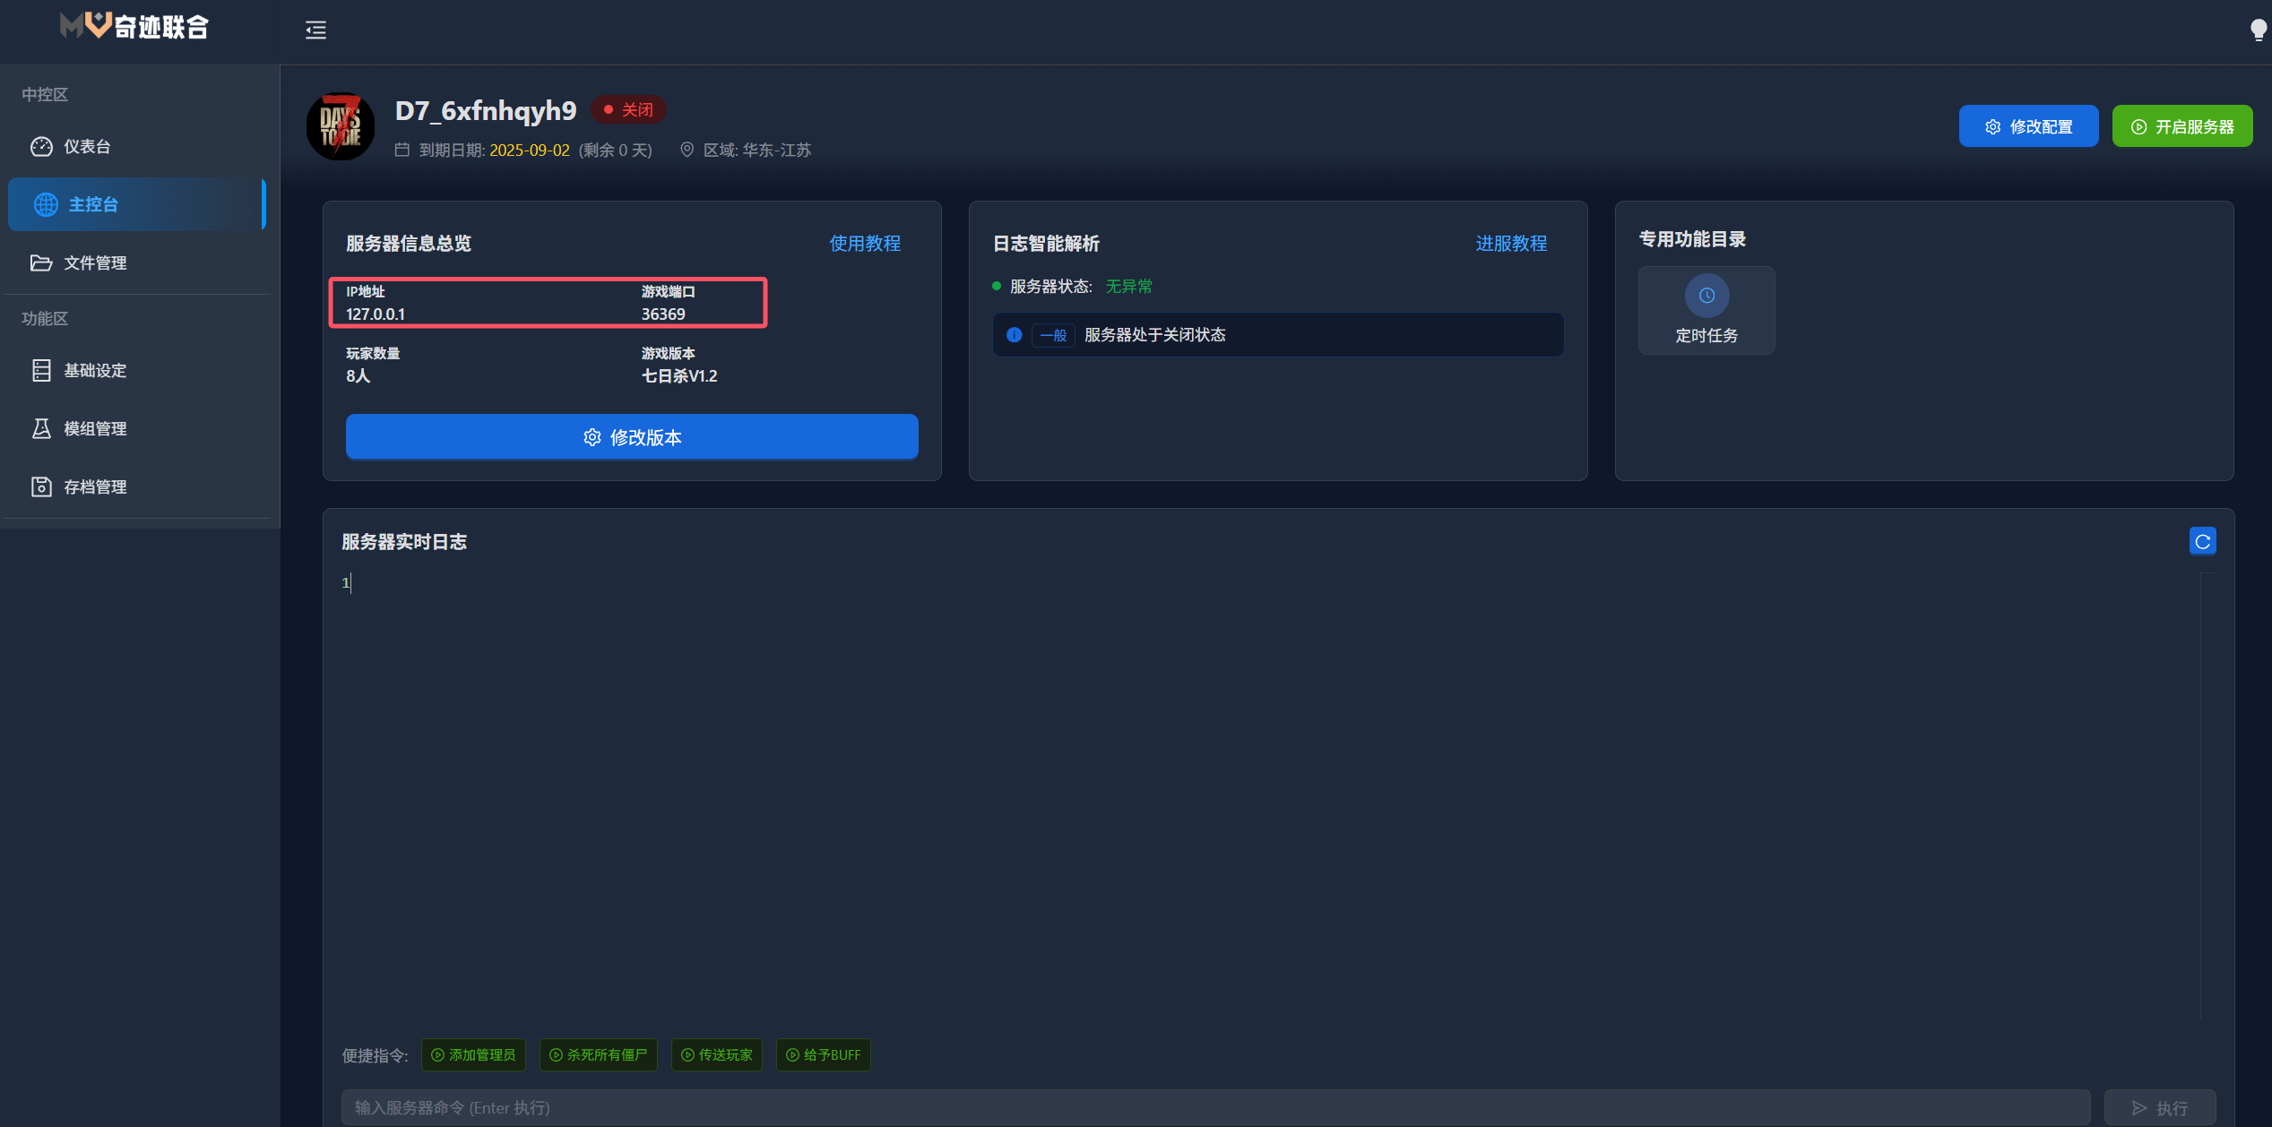The width and height of the screenshot is (2272, 1127).
Task: Run the 杀死所有僵尸 quick command
Action: 598,1054
